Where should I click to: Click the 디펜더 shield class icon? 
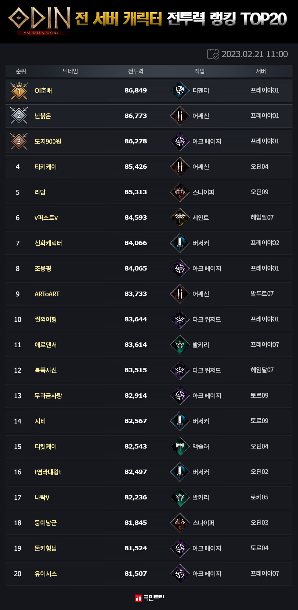[180, 91]
